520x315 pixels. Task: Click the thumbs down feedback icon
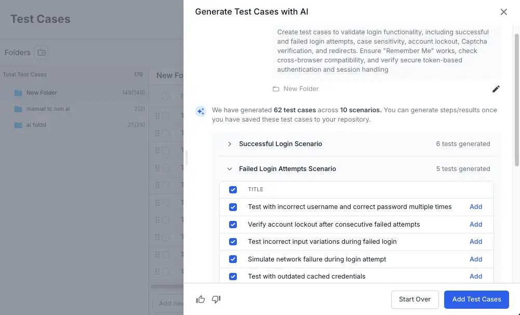click(x=217, y=299)
